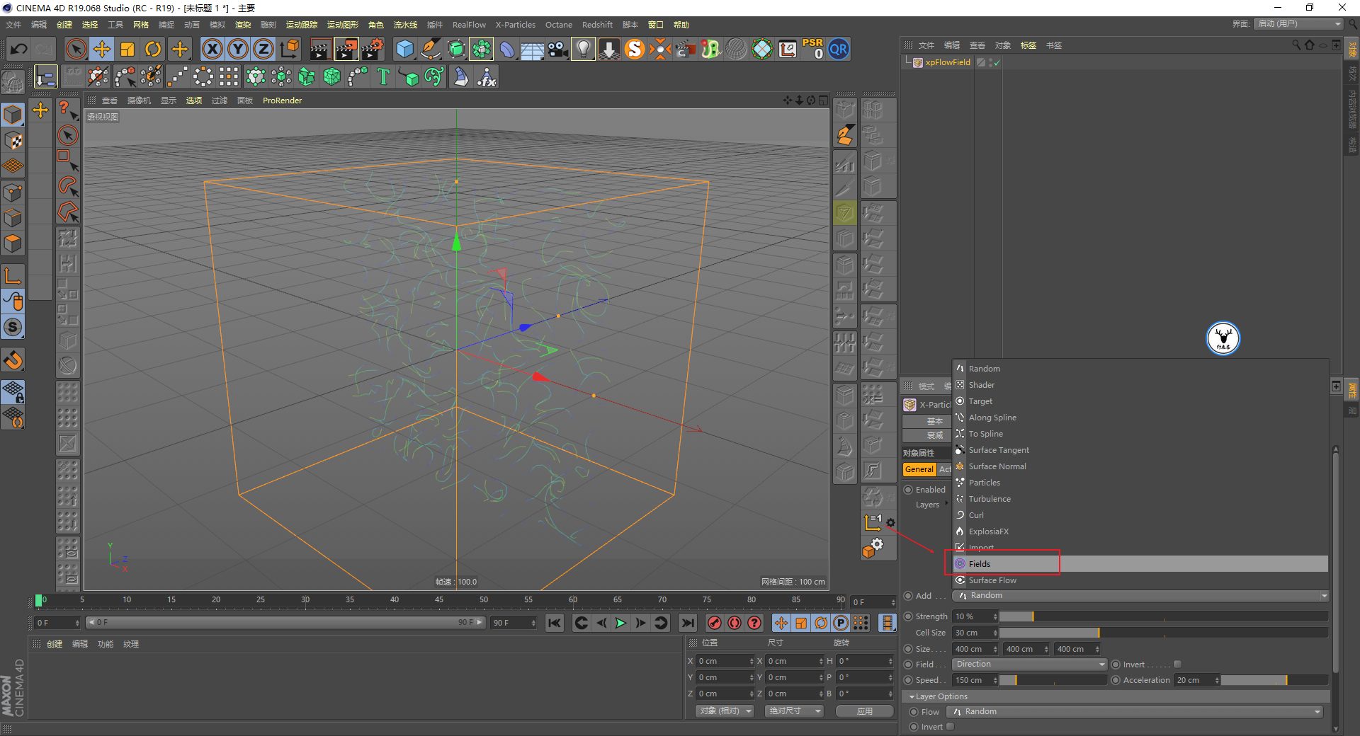Click the question mark help tool icon
The height and width of the screenshot is (736, 1360).
click(x=68, y=110)
